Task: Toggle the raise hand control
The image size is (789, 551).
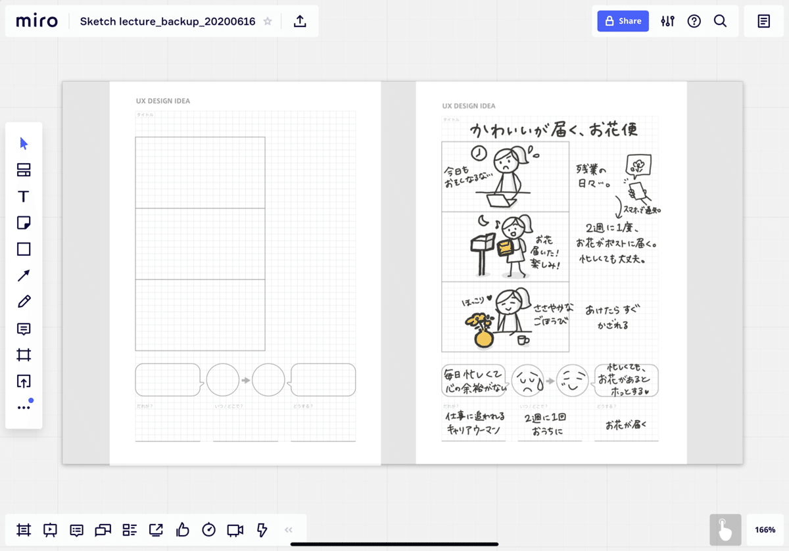Action: (x=725, y=529)
